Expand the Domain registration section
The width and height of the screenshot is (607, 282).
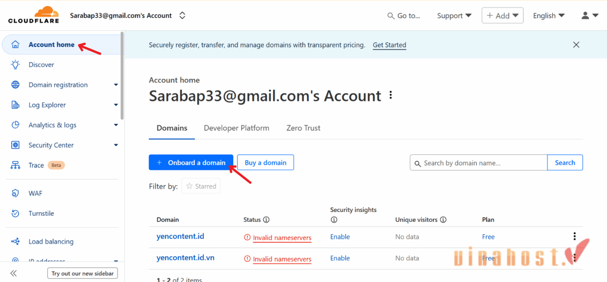116,85
